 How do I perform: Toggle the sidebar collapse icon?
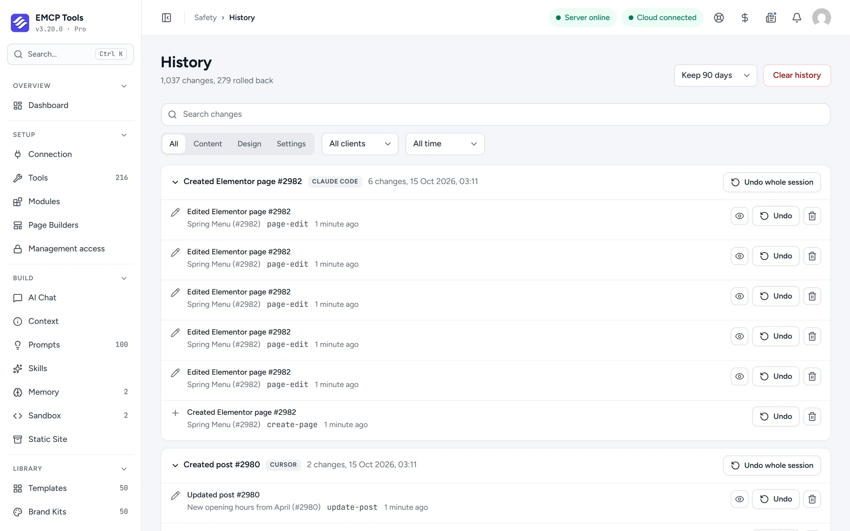click(166, 18)
